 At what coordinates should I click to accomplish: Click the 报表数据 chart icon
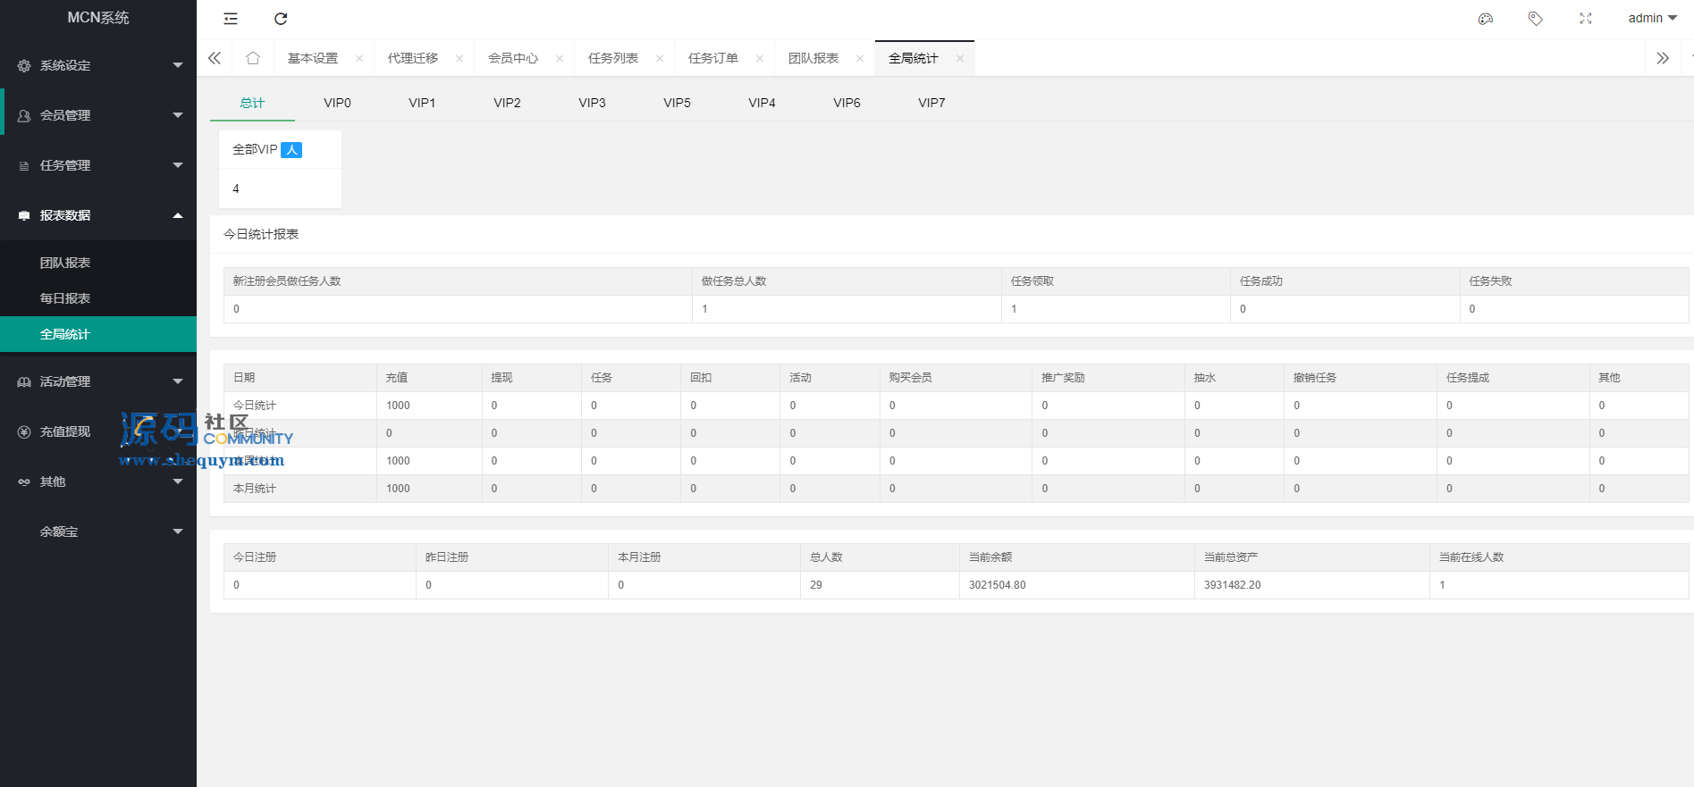coord(24,215)
